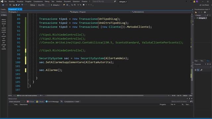Viewport: 212px width, 119px height.
Task: Open the delegate_1.Program type navigation dropdown
Action: (100, 12)
